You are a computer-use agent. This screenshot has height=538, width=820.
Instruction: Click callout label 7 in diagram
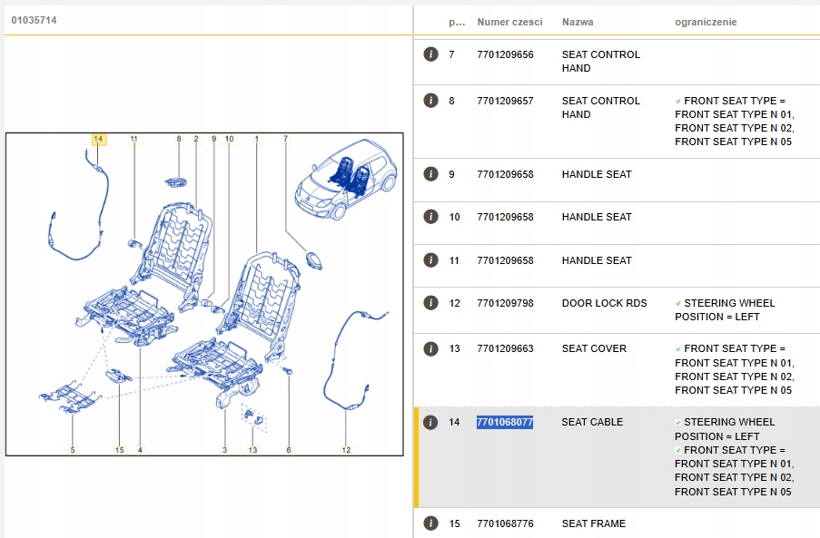pyautogui.click(x=285, y=139)
